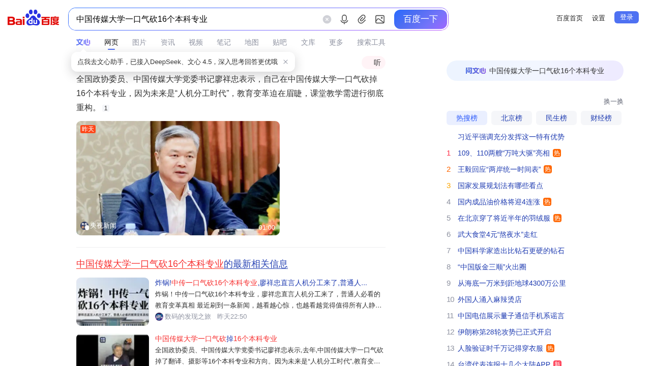This screenshot has width=651, height=366.
Task: Start voice search with microphone icon
Action: click(344, 19)
